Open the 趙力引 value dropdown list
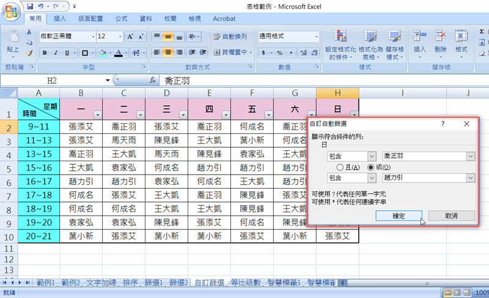This screenshot has width=489, height=298. tap(469, 178)
